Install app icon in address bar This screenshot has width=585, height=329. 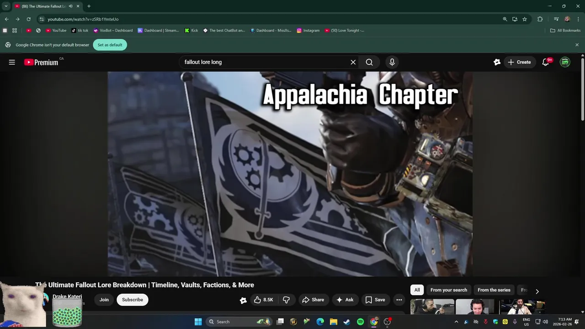coord(515,19)
